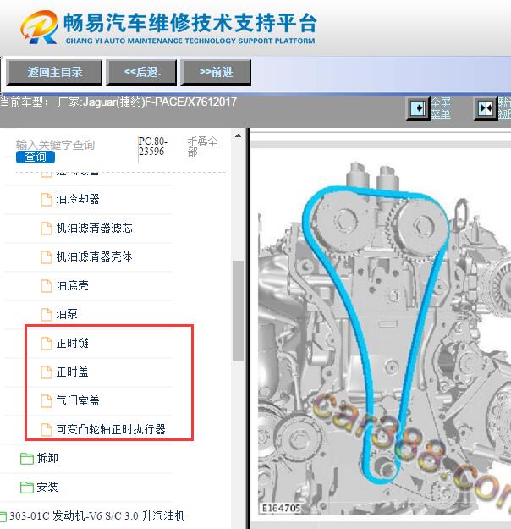Click the current vehicle Jaguar F-PACE text
511x529 pixels.
pos(118,102)
